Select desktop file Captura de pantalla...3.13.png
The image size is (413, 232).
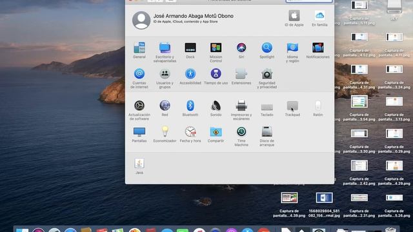[x=394, y=102]
